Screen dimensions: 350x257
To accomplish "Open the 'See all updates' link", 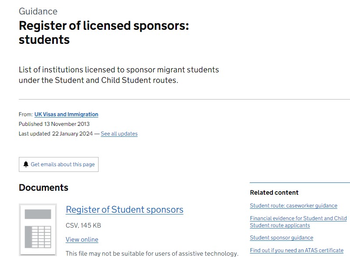I will (x=119, y=134).
